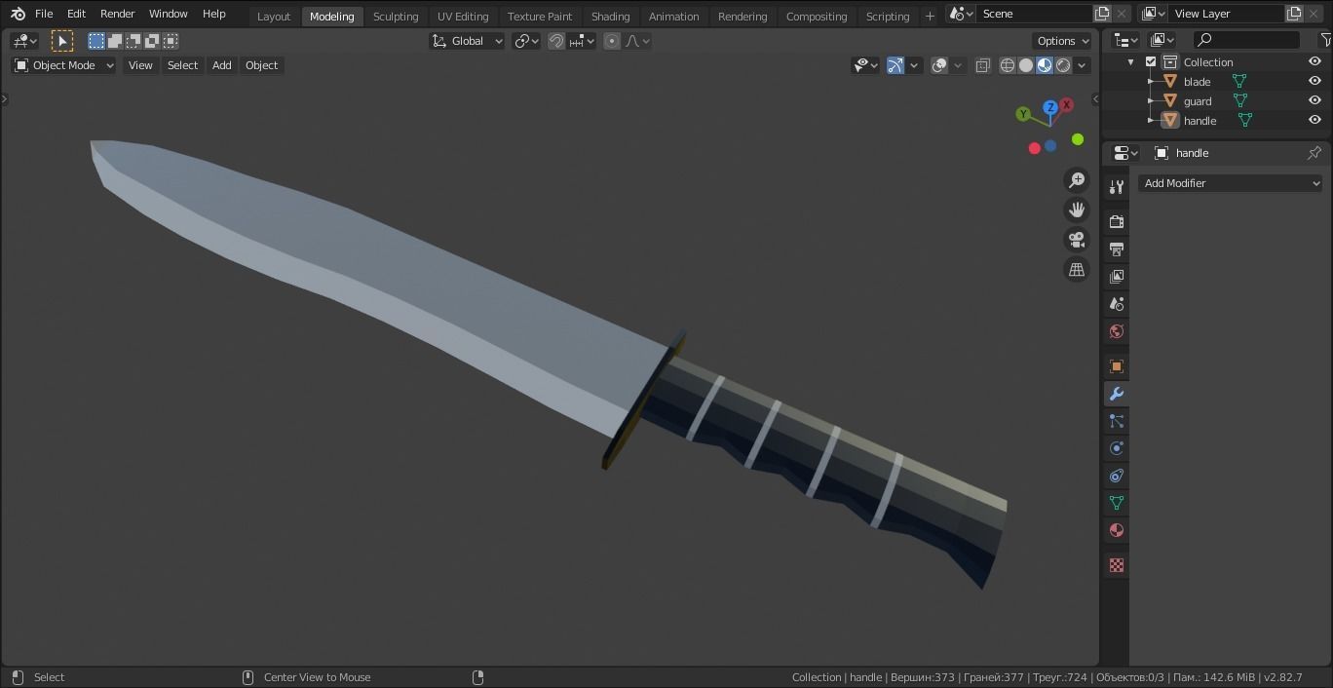Open the Particles properties tab
This screenshot has width=1333, height=688.
(x=1117, y=421)
